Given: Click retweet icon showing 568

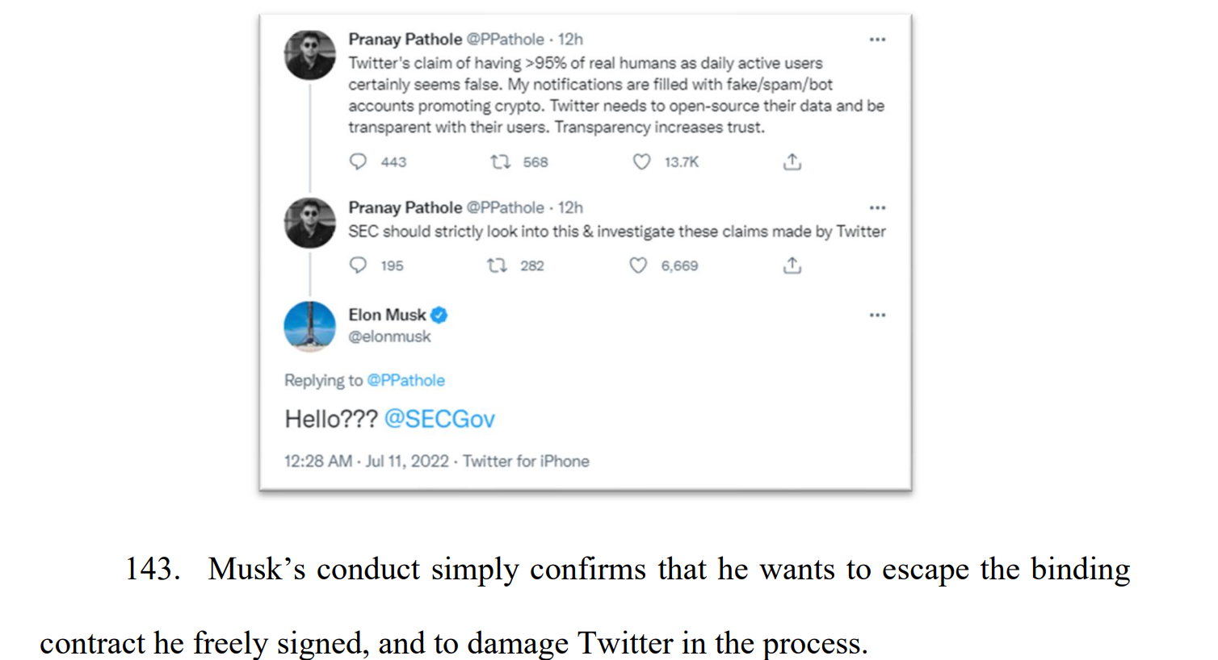Looking at the screenshot, I should 501,161.
